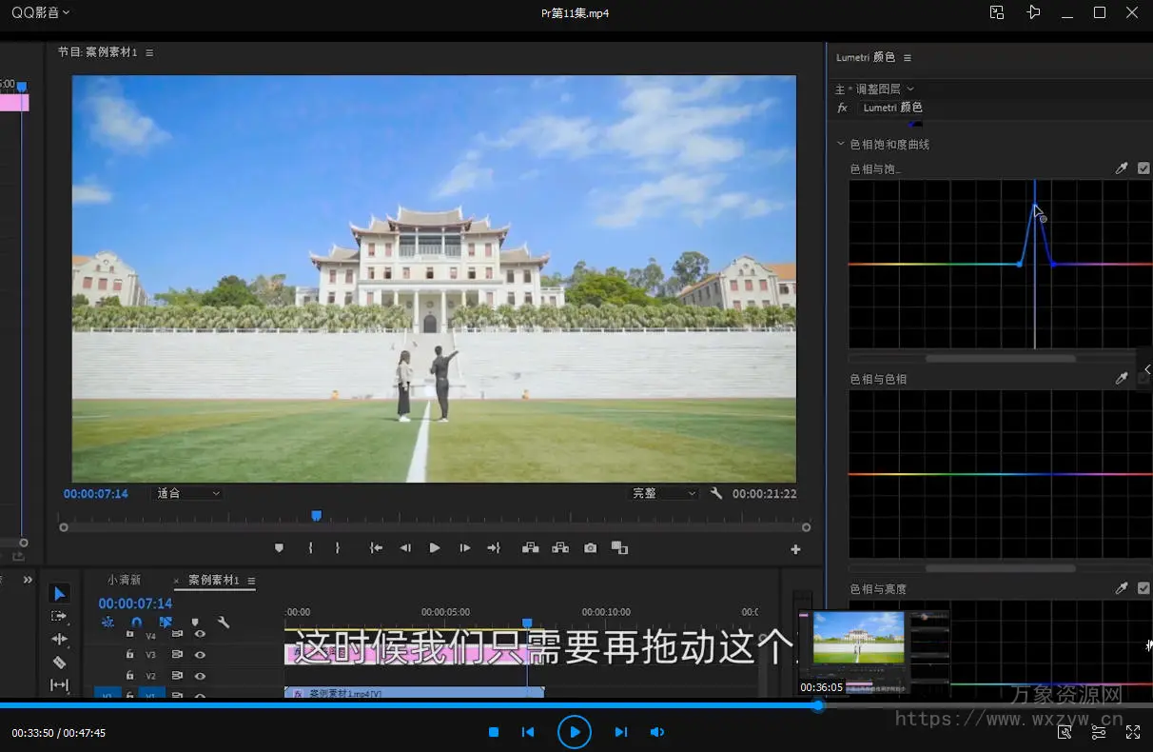Pick the eyedropper for hue vs saturation curve
The width and height of the screenshot is (1153, 752).
tap(1122, 168)
